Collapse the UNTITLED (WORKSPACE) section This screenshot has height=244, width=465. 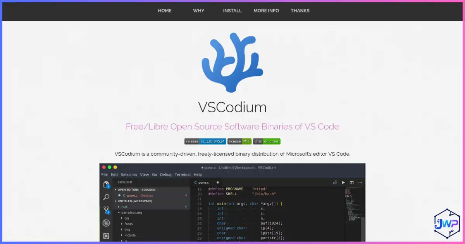pos(133,201)
